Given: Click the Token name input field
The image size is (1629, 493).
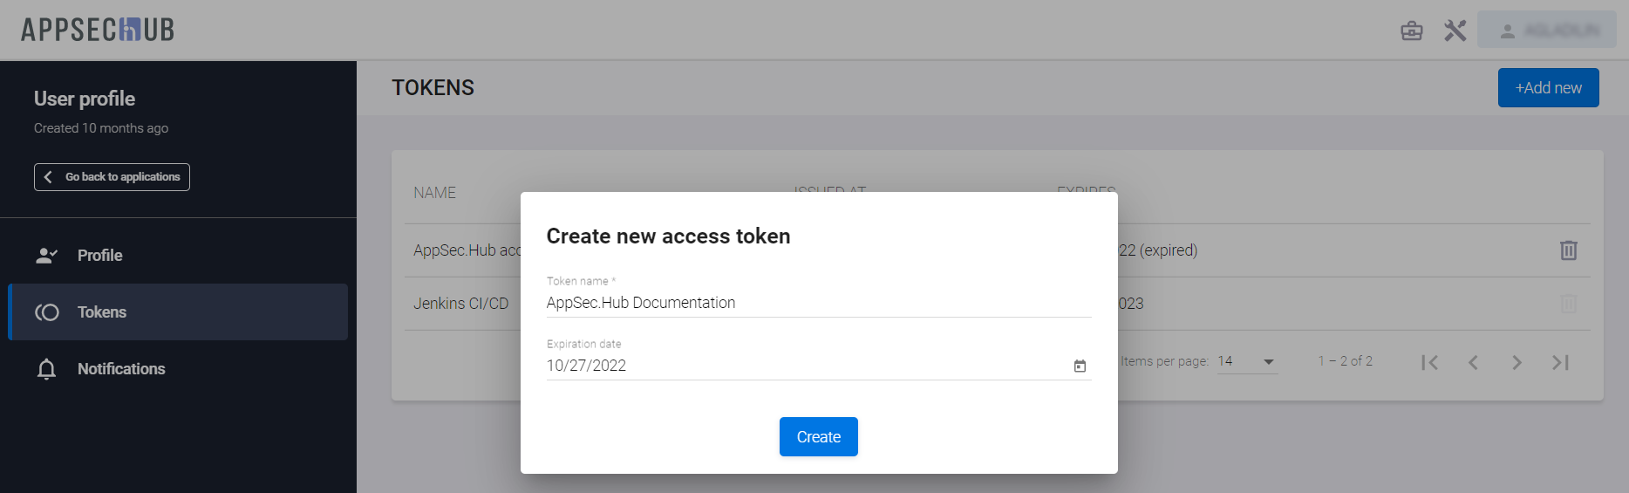Looking at the screenshot, I should [817, 303].
